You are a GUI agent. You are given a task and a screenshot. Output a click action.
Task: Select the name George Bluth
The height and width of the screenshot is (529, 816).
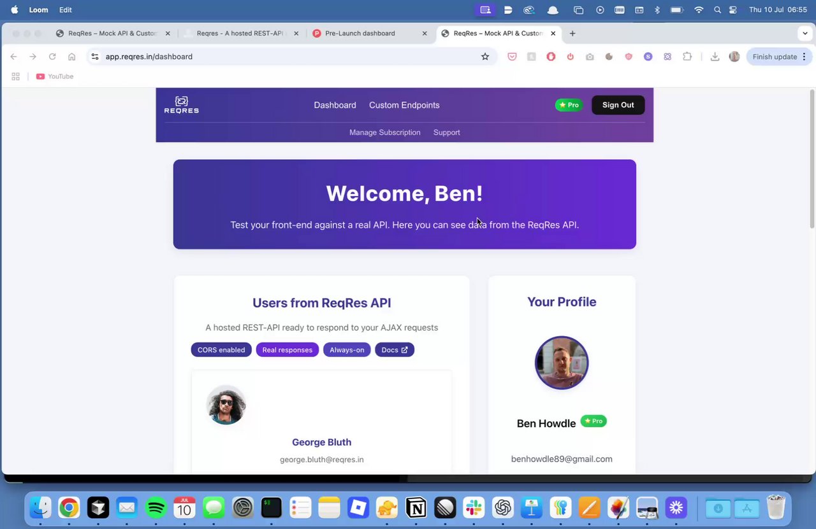(x=321, y=442)
